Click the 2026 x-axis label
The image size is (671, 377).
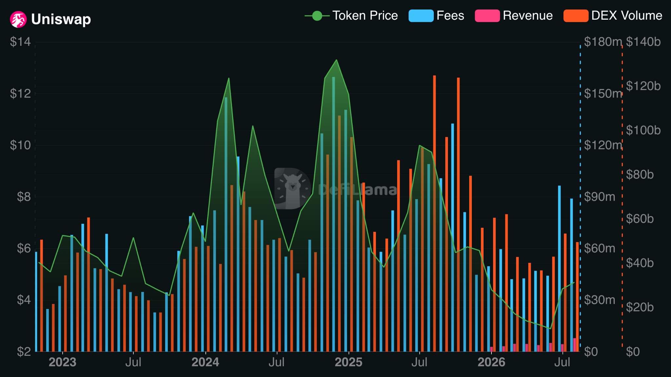[x=491, y=362]
